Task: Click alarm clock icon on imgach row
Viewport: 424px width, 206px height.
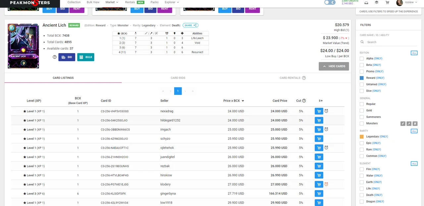Action: 326,129
